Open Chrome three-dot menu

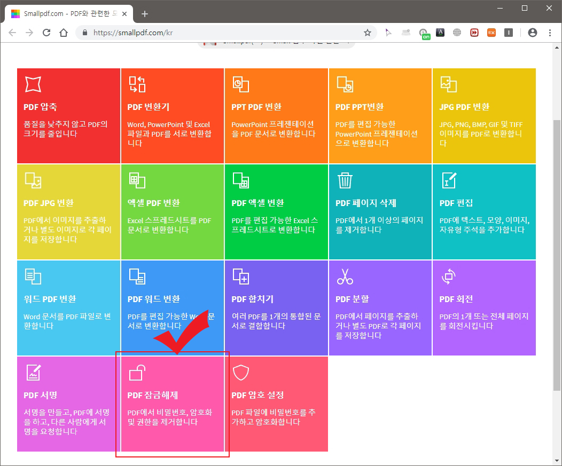click(x=550, y=33)
